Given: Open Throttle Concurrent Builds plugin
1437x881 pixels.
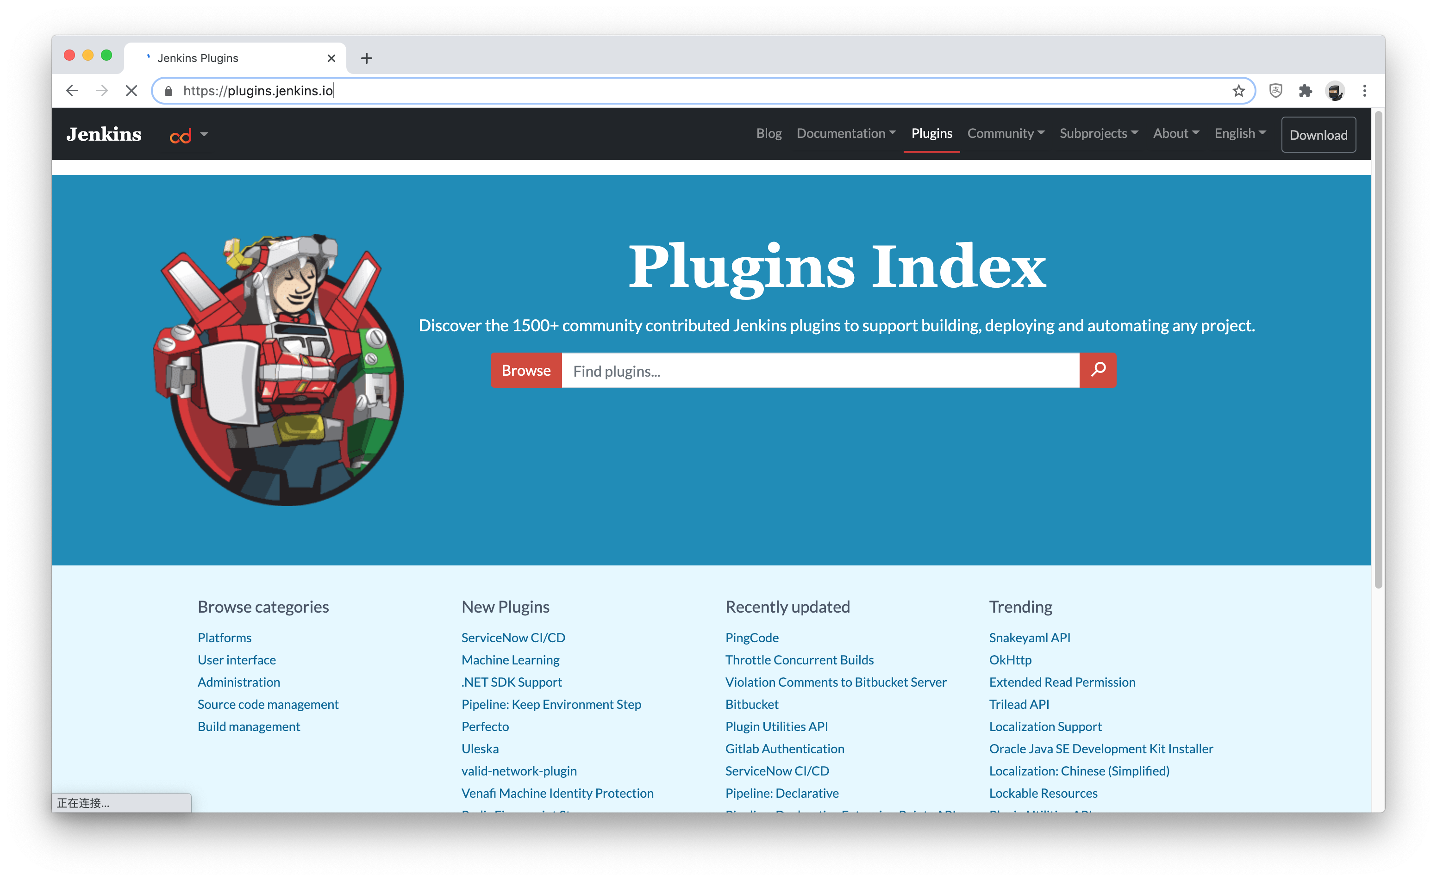Looking at the screenshot, I should coord(800,659).
